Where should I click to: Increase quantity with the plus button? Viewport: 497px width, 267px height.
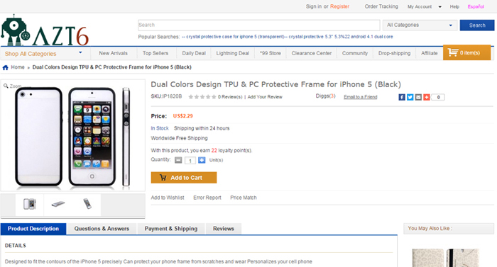click(x=202, y=160)
